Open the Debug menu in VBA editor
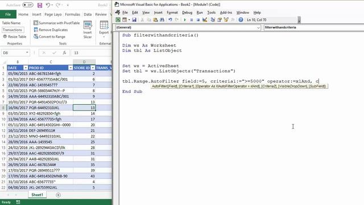The image size is (364, 205). (x=187, y=13)
